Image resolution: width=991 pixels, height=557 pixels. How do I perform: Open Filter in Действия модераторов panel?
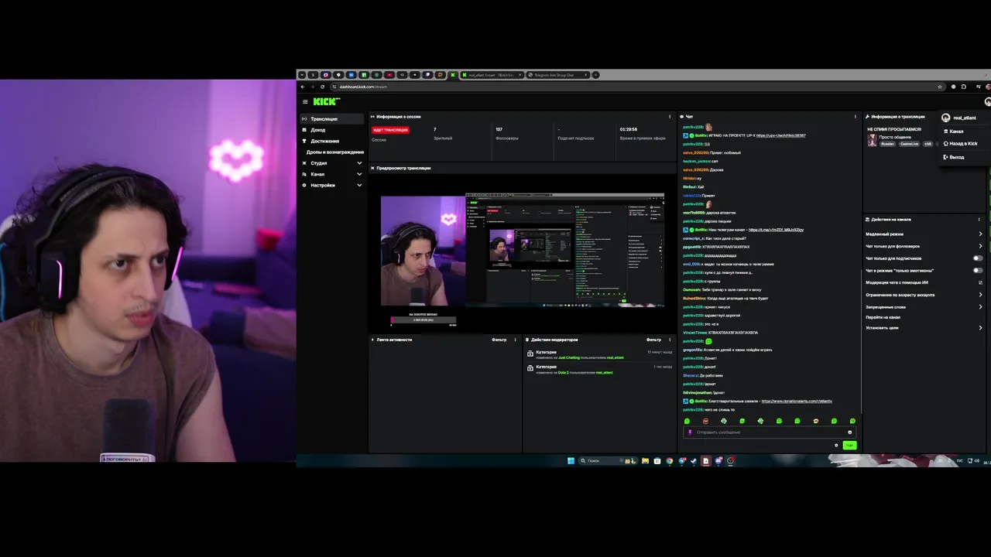654,340
